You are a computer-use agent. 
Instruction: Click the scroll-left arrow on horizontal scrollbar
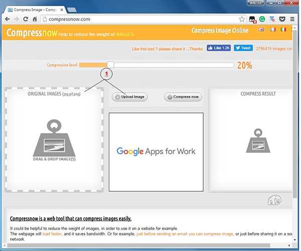[x=5, y=245]
